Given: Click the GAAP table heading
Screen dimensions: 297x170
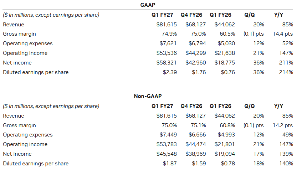Looking at the screenshot, I should pos(148,5).
